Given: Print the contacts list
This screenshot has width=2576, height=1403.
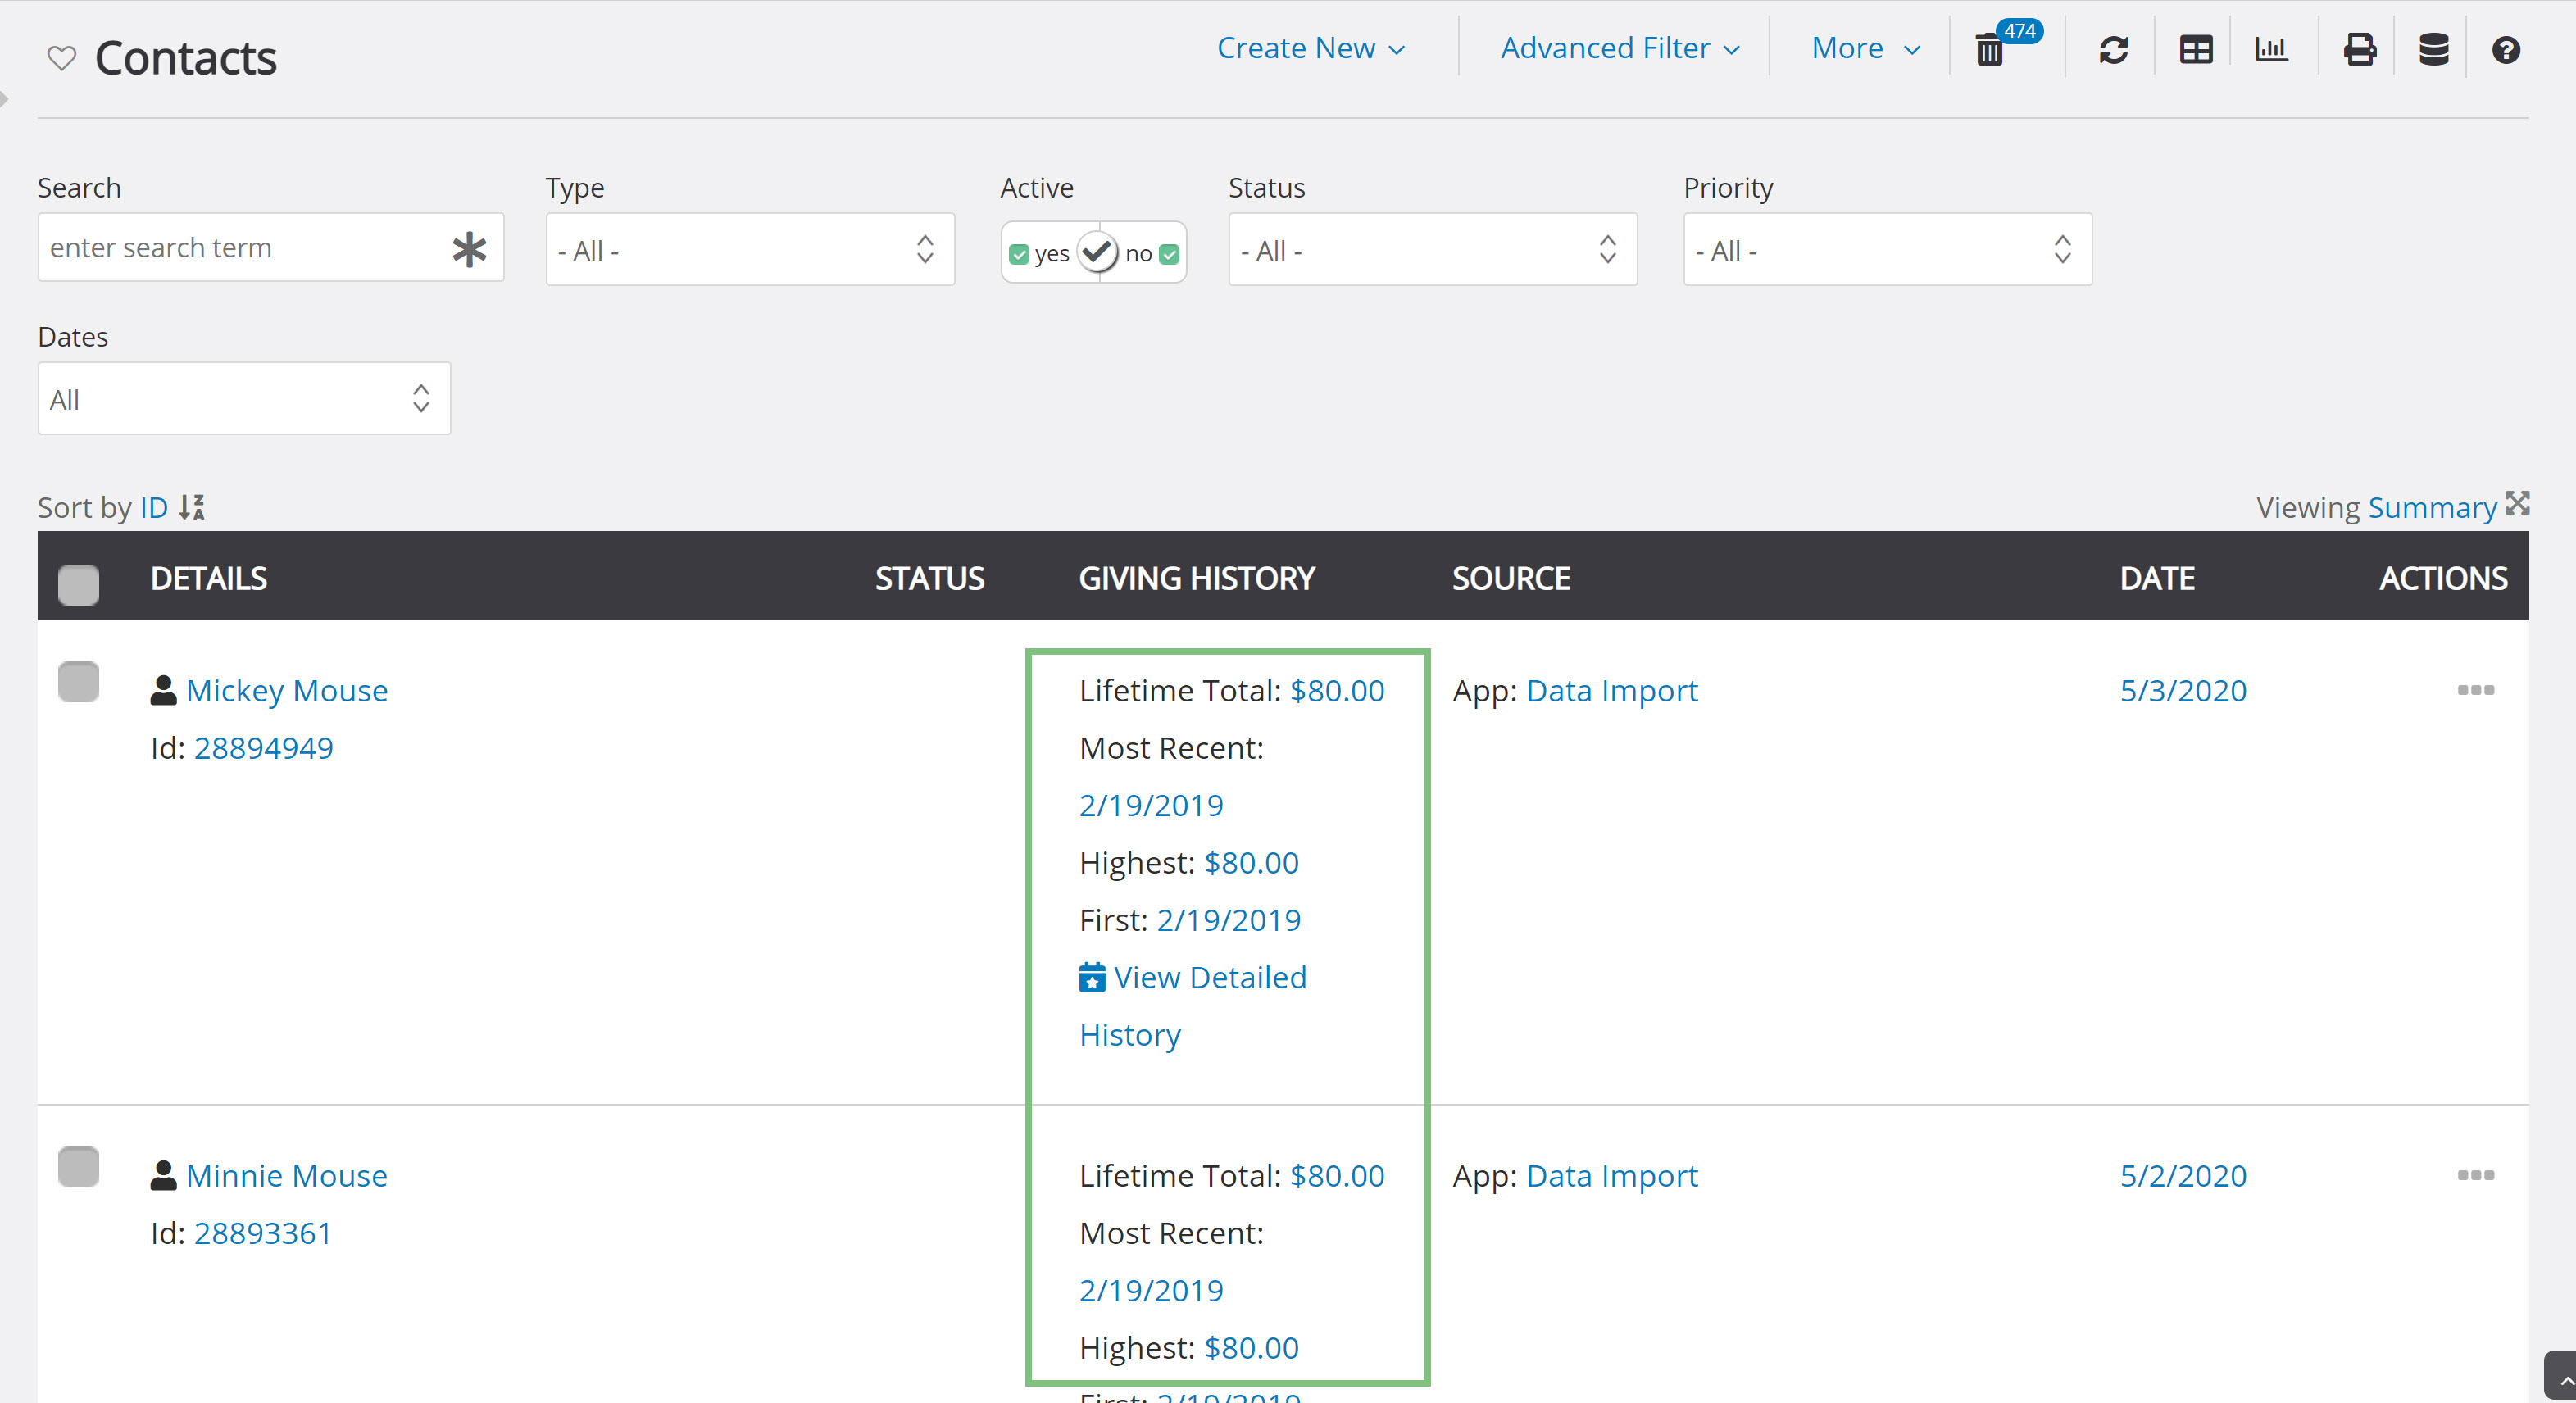Looking at the screenshot, I should click(x=2360, y=49).
